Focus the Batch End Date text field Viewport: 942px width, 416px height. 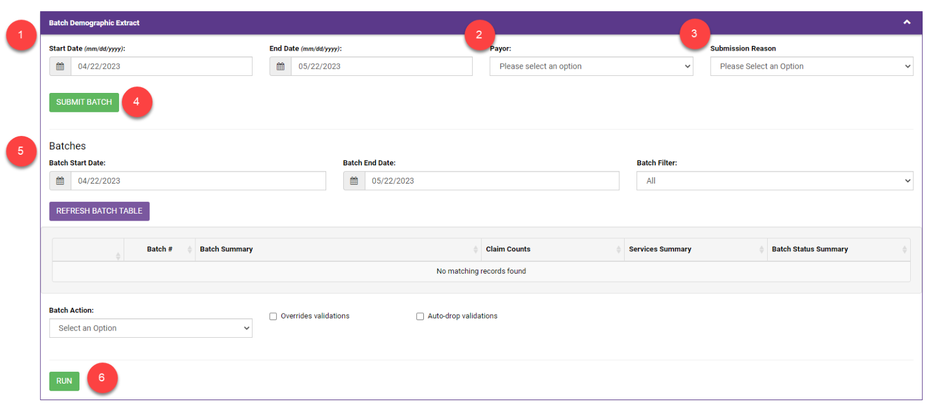click(491, 181)
